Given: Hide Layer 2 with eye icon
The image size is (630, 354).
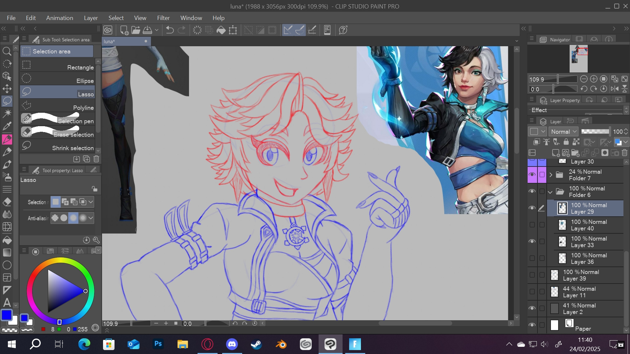Looking at the screenshot, I should click(x=532, y=308).
